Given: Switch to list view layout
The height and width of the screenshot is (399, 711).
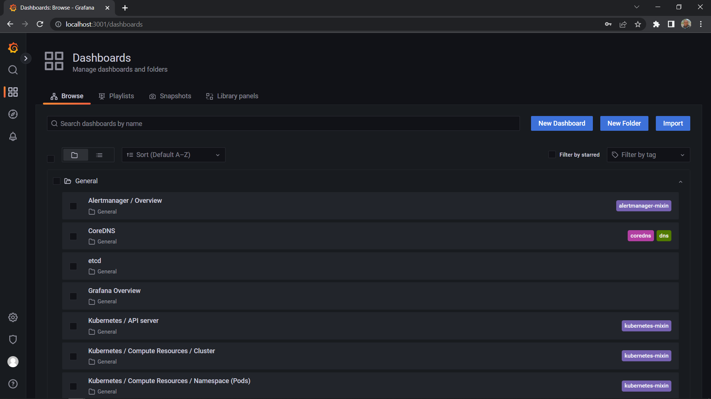Looking at the screenshot, I should pos(99,155).
